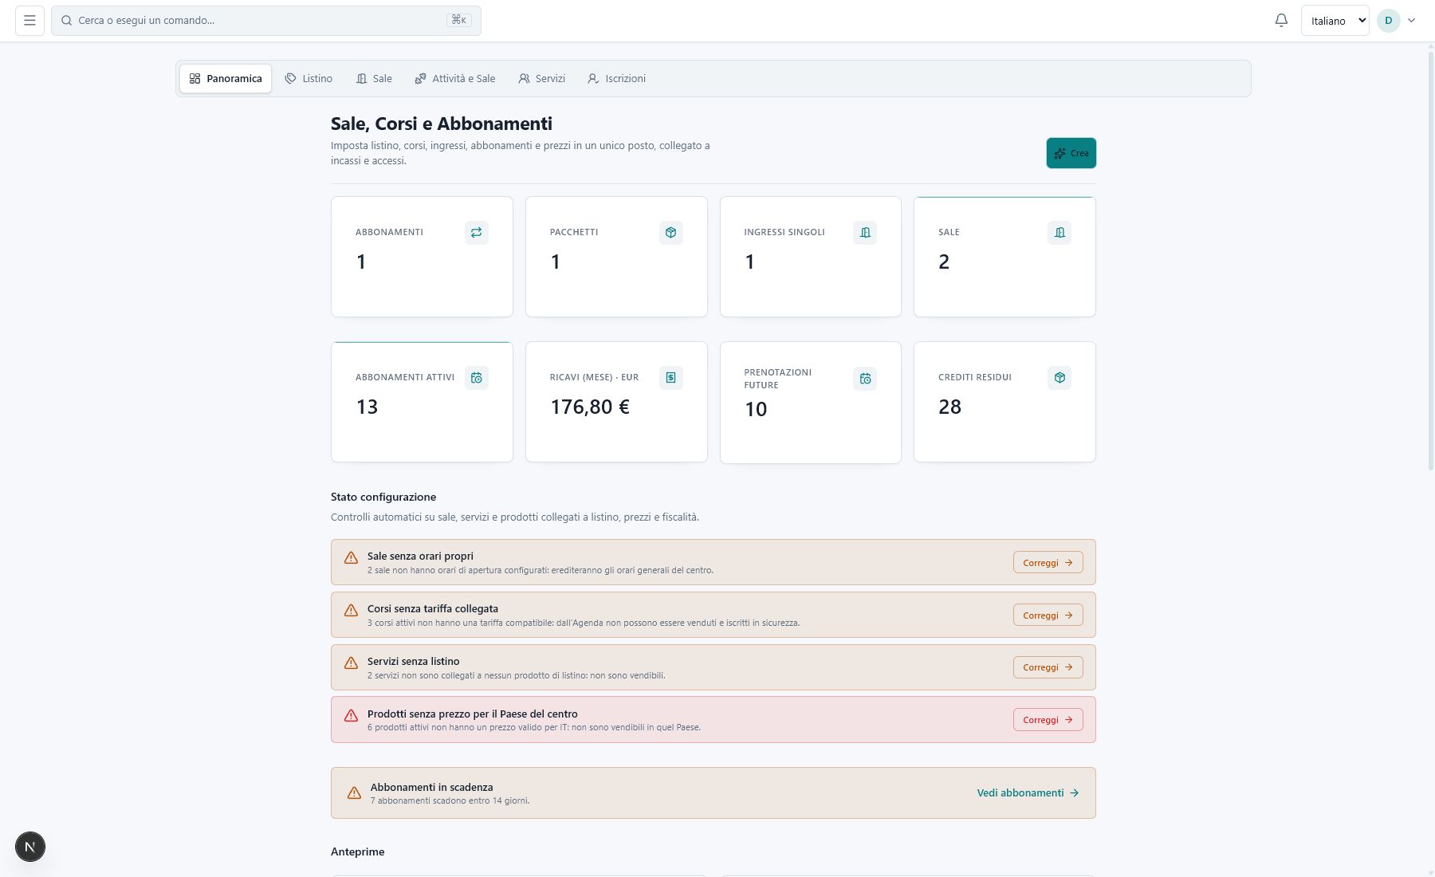Click the Prenotazioni future calendar icon
Screen dimensions: 1435x877
[x=865, y=379]
